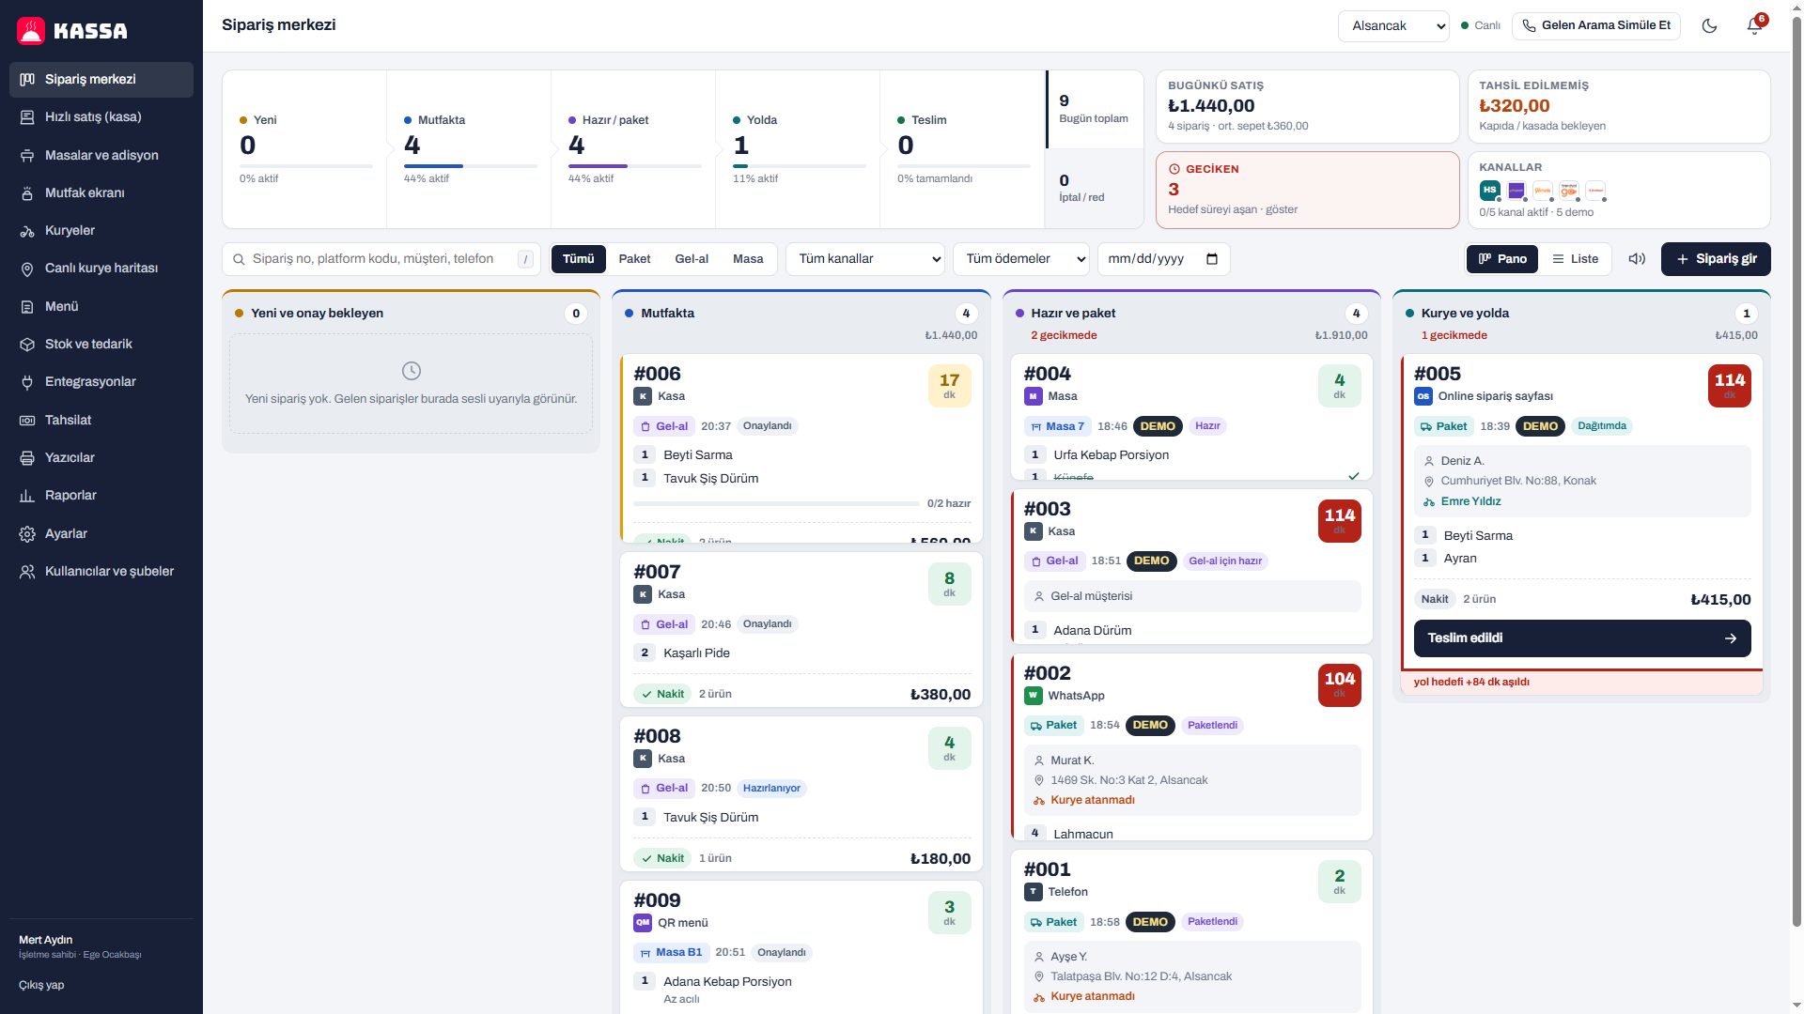Open Raporlar in sidebar
The height and width of the screenshot is (1014, 1804).
(x=101, y=496)
